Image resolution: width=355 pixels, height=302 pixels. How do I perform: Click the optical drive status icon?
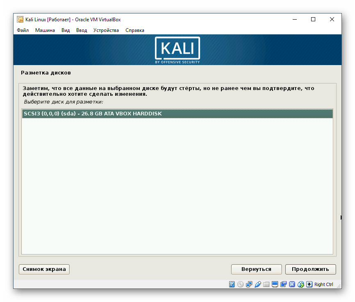point(241,284)
